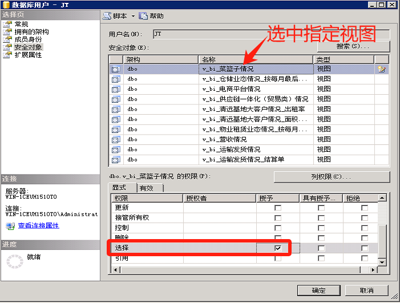Click the 帮助 help icon
Screen dimensions: 400x303
(143, 16)
